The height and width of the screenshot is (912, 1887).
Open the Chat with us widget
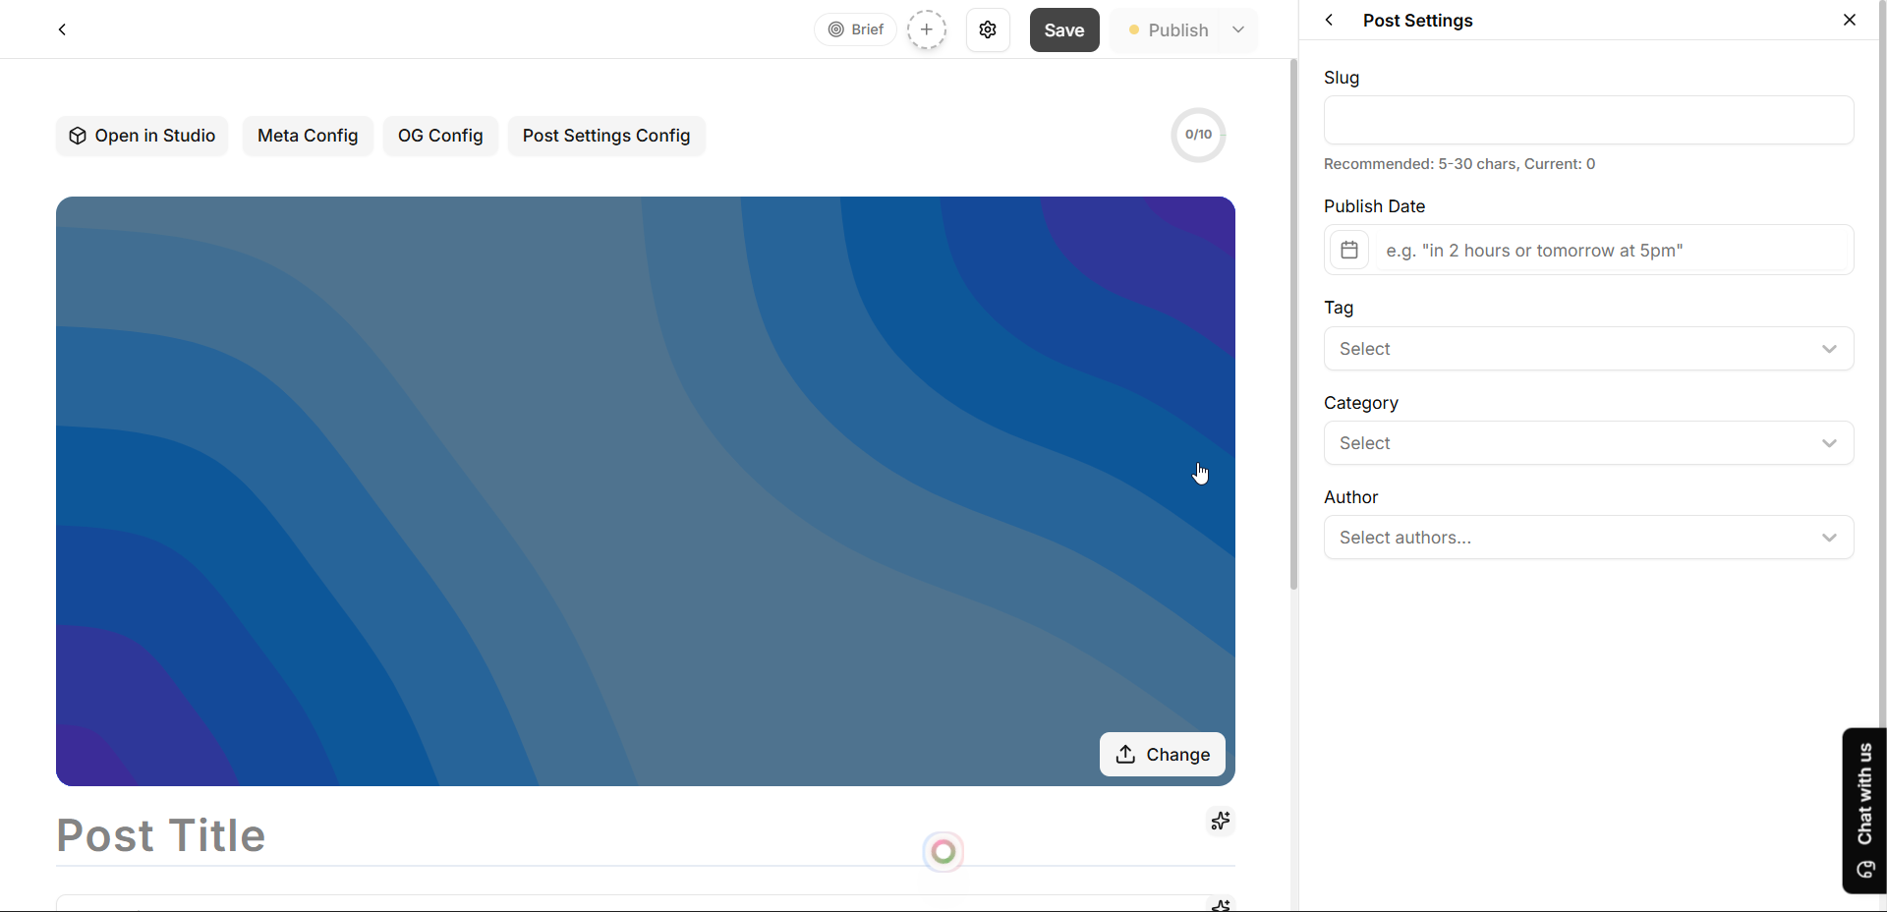[1864, 810]
